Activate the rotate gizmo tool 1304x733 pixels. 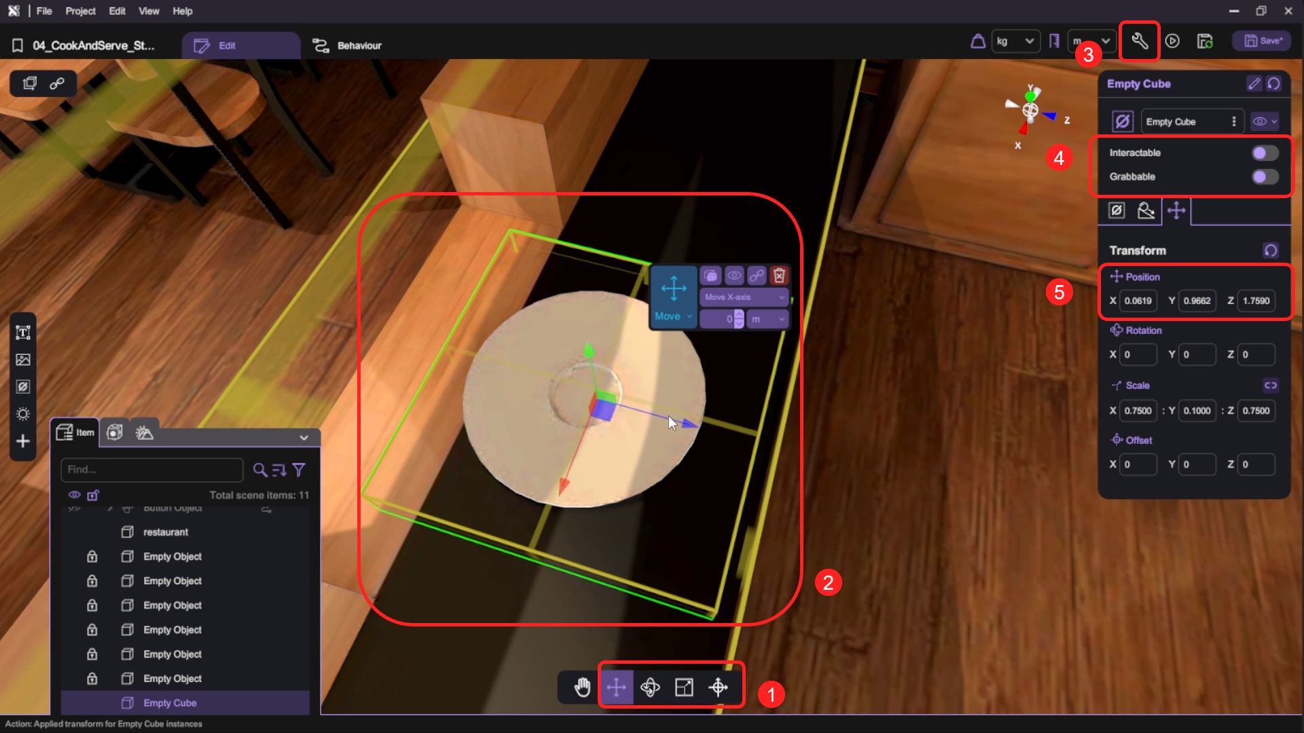pyautogui.click(x=650, y=687)
